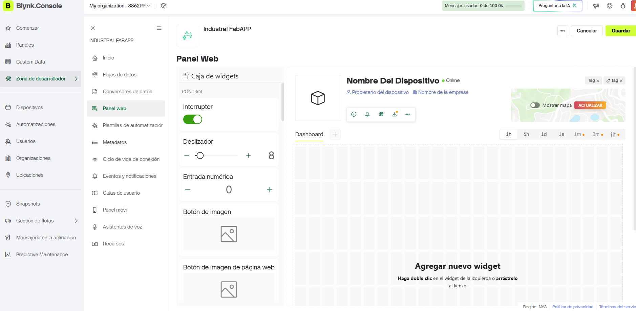Select the Dashboard tab
636x311 pixels.
309,135
